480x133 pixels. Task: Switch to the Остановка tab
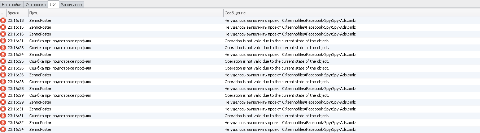pyautogui.click(x=36, y=5)
